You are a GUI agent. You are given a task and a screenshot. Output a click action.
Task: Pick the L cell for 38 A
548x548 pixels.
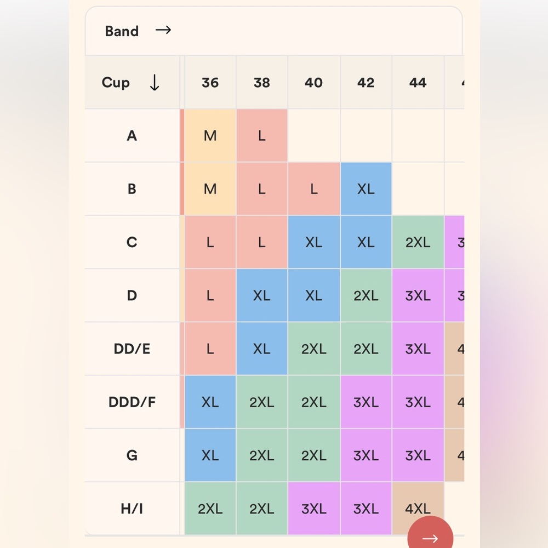pos(262,135)
